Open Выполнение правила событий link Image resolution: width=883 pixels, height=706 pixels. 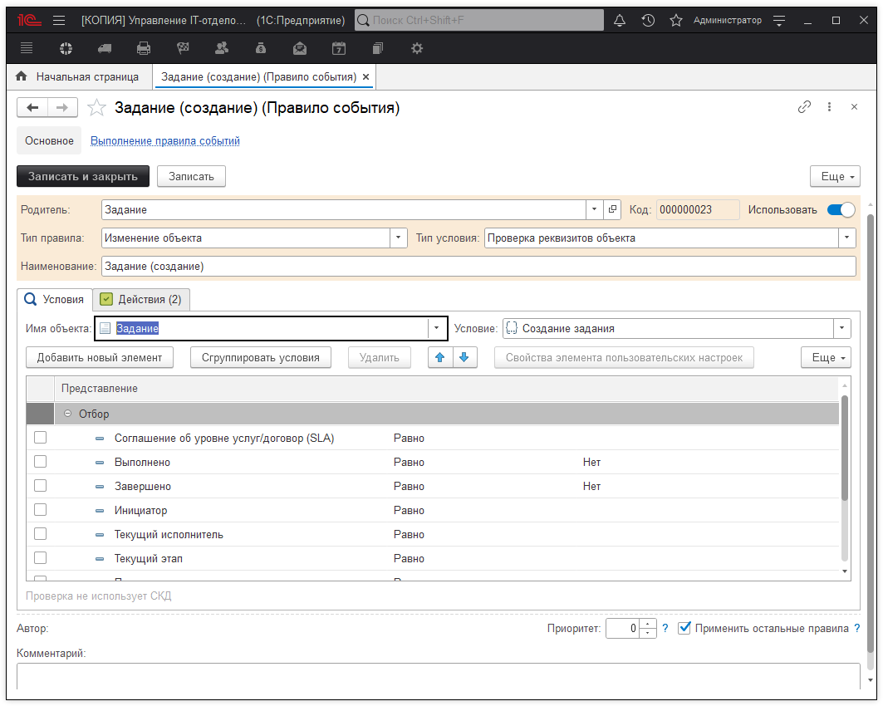click(x=164, y=141)
